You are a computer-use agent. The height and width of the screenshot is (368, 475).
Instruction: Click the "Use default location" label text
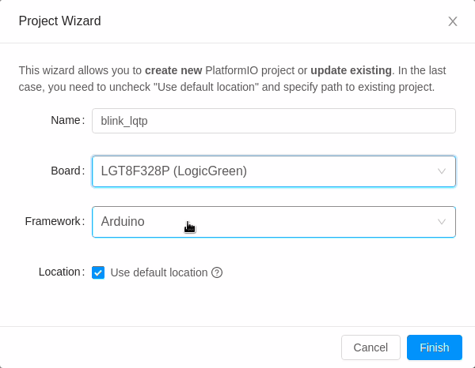[158, 272]
